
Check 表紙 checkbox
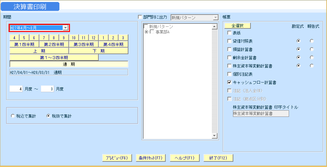click(229, 33)
